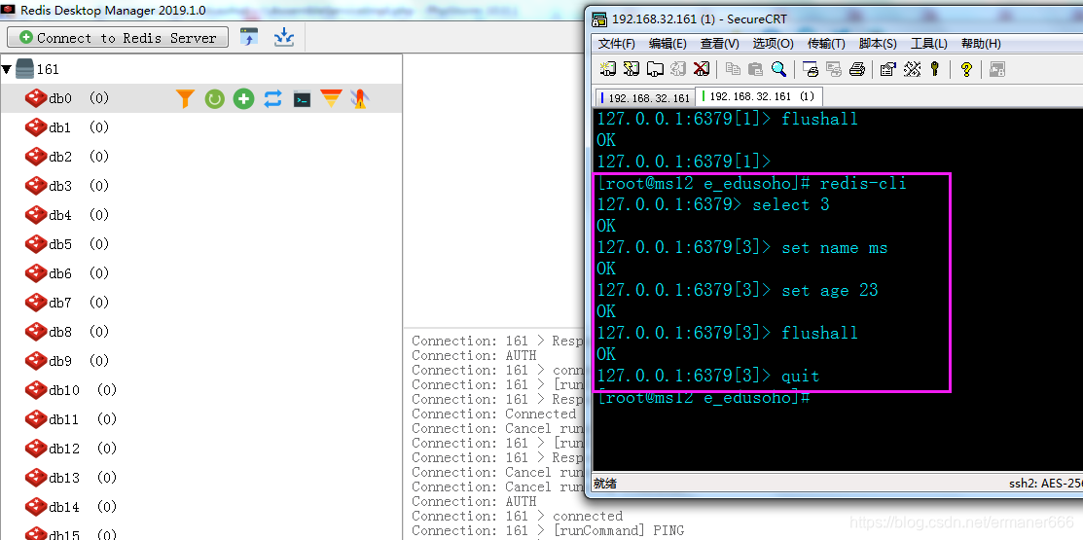
Task: Open SecureCRT Global Options tools icon
Action: coord(913,68)
